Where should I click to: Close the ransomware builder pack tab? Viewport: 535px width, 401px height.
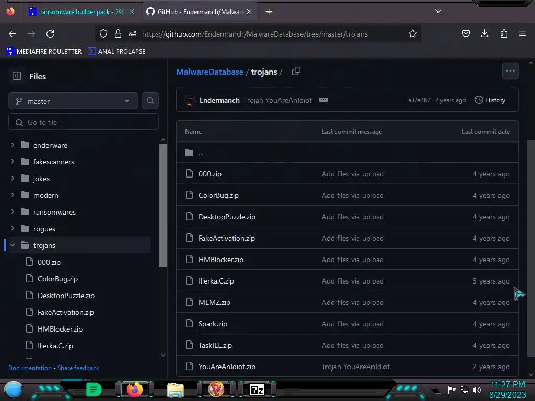pos(132,11)
